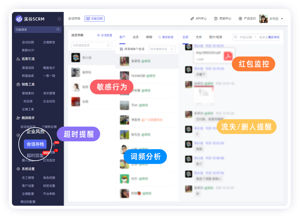Screen dimensions: 300x218
Task: Open 侧边栏配置 menu item
Action: [28, 201]
